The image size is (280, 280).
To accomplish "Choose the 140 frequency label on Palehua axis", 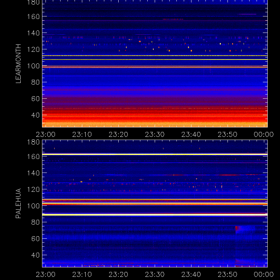I will pyautogui.click(x=33, y=173).
